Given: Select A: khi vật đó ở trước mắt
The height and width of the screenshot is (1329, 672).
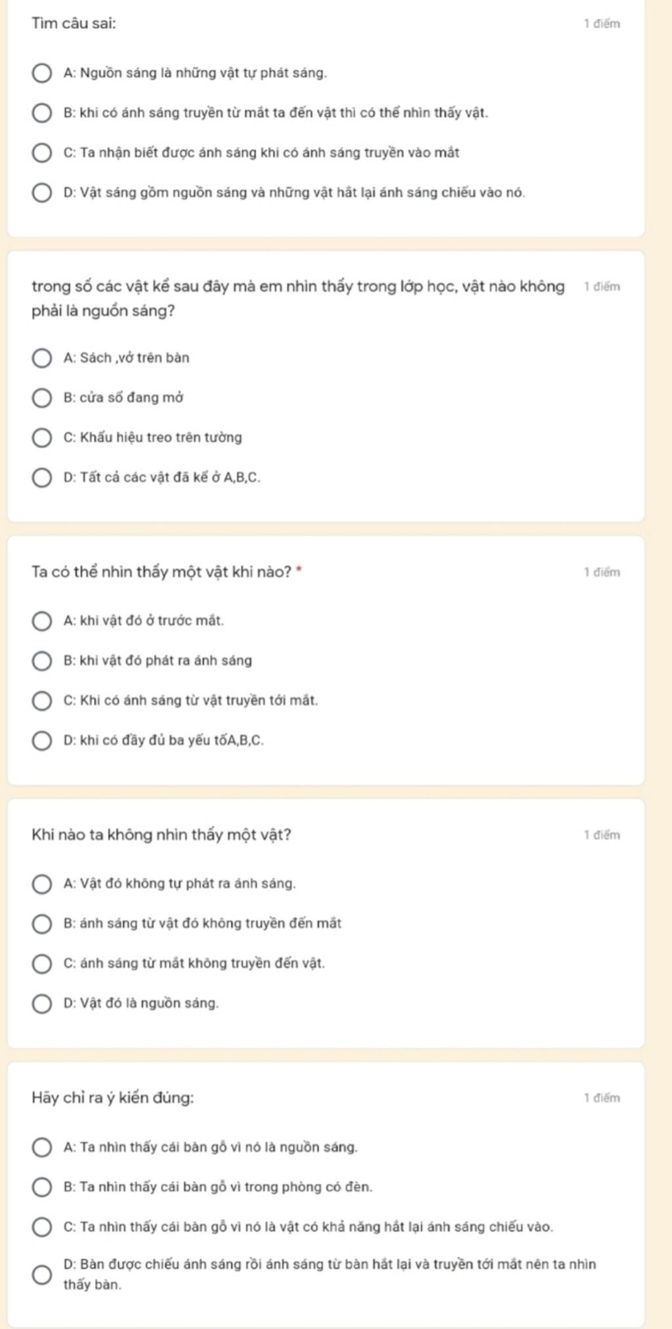Looking at the screenshot, I should [42, 621].
